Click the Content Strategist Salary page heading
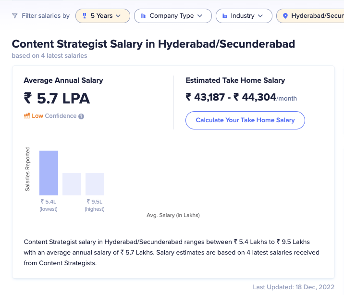 click(153, 44)
